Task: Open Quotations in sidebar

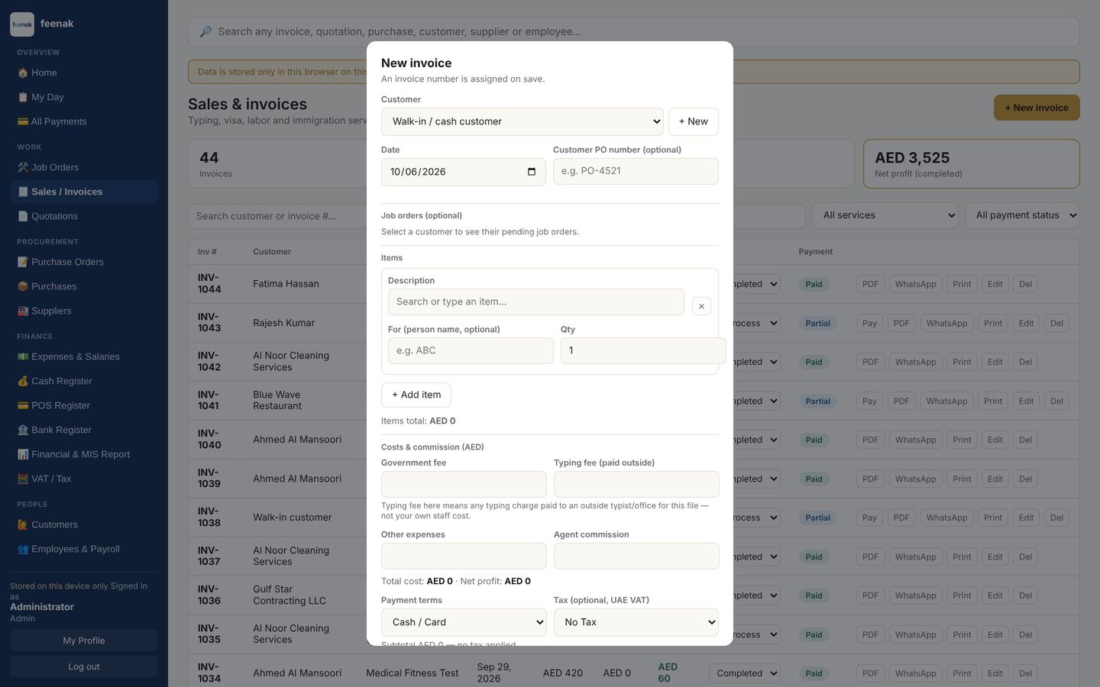Action: 84,216
